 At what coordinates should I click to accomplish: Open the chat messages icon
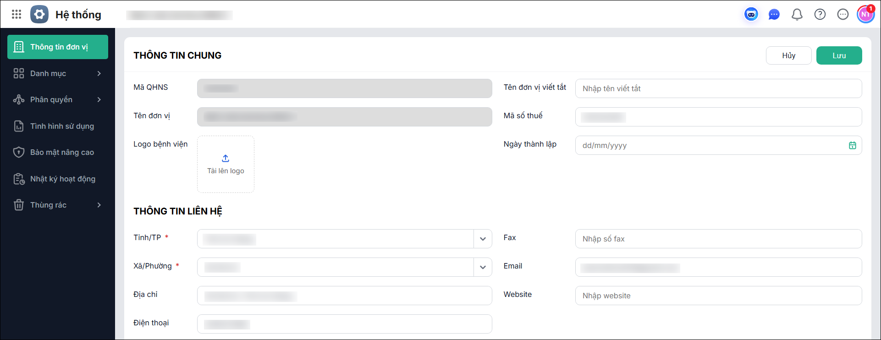774,15
